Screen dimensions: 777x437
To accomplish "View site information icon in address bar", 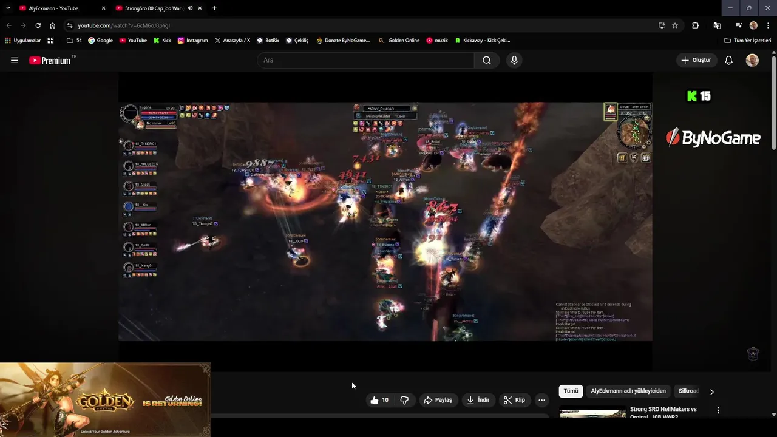I will (x=70, y=25).
